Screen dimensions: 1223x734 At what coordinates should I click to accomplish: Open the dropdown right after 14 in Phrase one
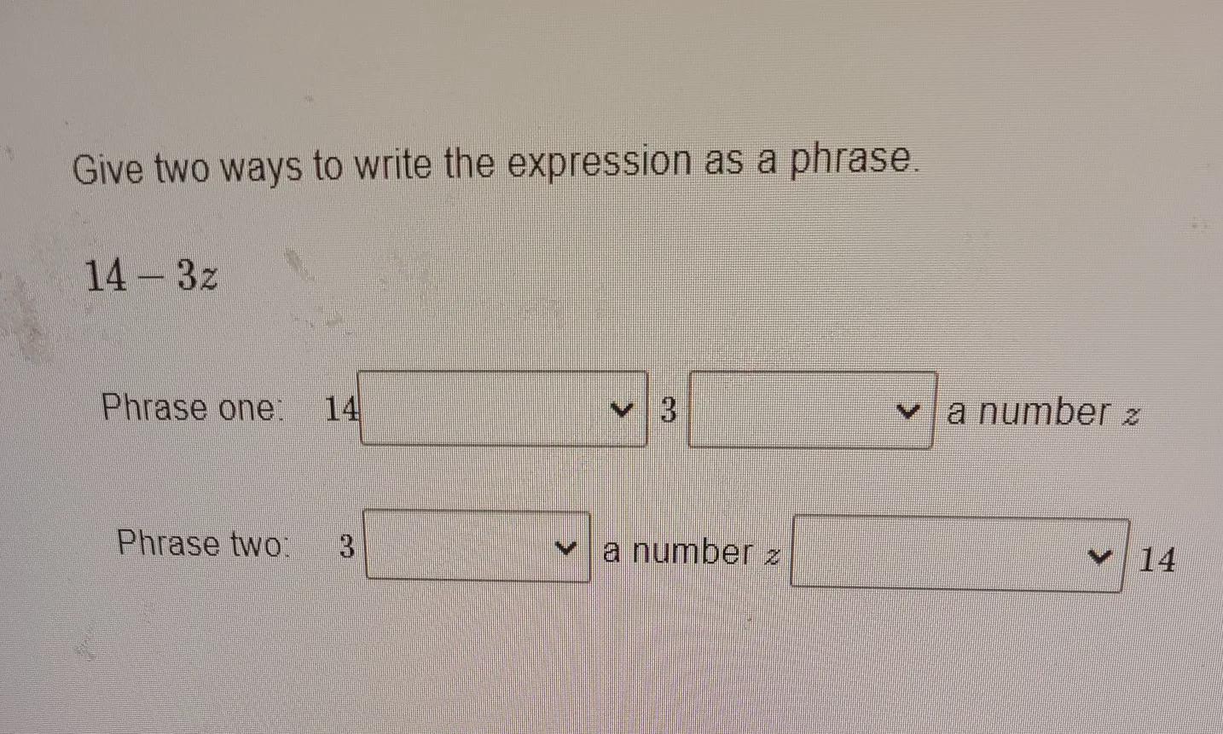tap(502, 408)
